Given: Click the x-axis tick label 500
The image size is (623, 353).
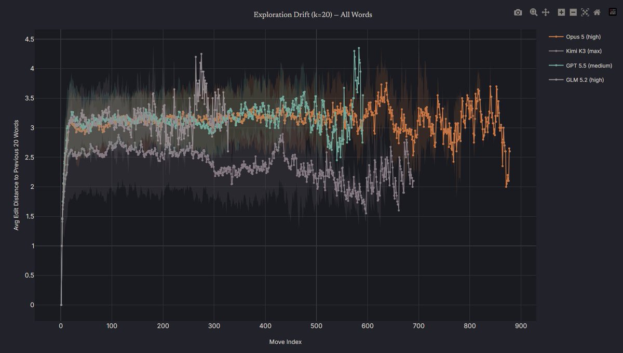Looking at the screenshot, I should click(316, 326).
